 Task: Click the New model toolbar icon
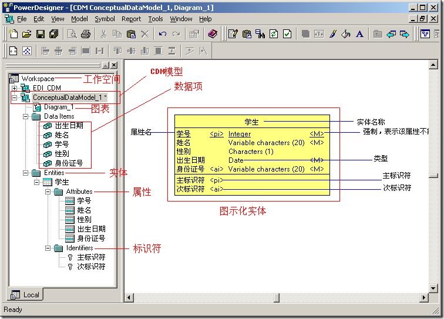tap(14, 34)
